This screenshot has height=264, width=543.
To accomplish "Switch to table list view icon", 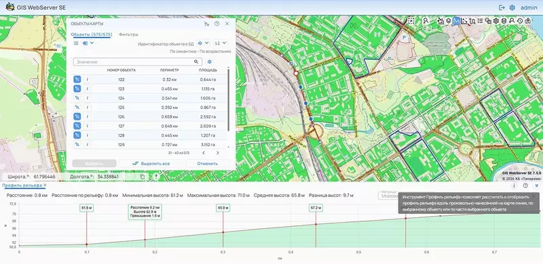I will (76, 43).
